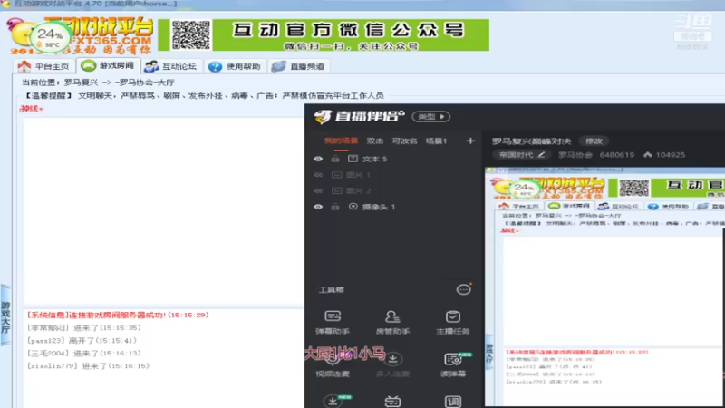Click the live preview thumbnail in 直播伴侣
Viewport: 725px width, 408px height.
604,287
